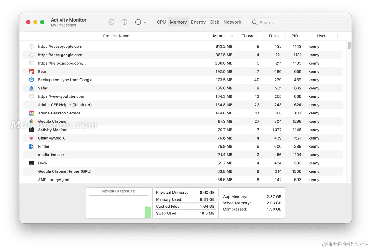Image resolution: width=371 pixels, height=249 pixels.
Task: Sort by PID column header
Action: coord(295,36)
